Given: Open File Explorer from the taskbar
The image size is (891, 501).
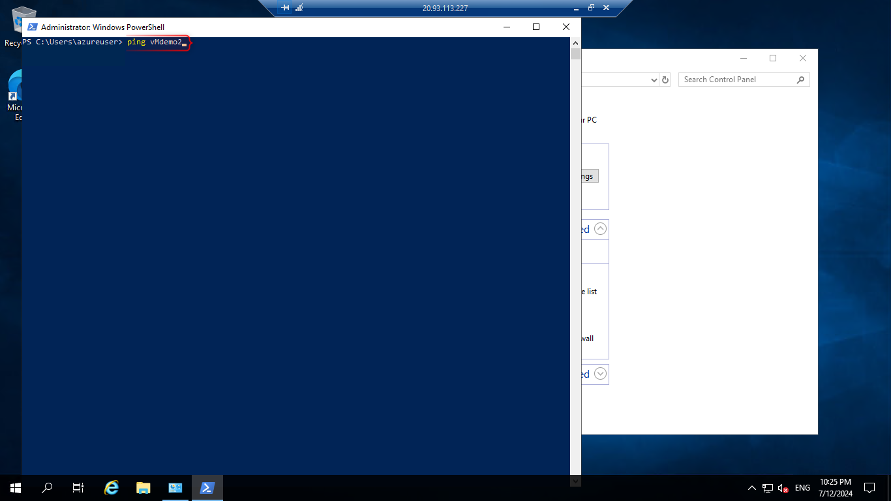Looking at the screenshot, I should click(x=143, y=487).
